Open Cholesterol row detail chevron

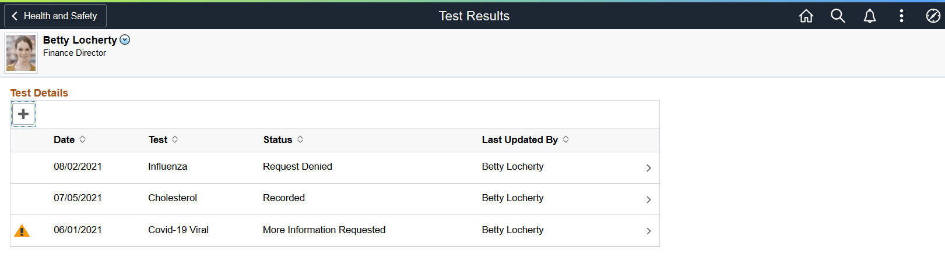tap(649, 199)
